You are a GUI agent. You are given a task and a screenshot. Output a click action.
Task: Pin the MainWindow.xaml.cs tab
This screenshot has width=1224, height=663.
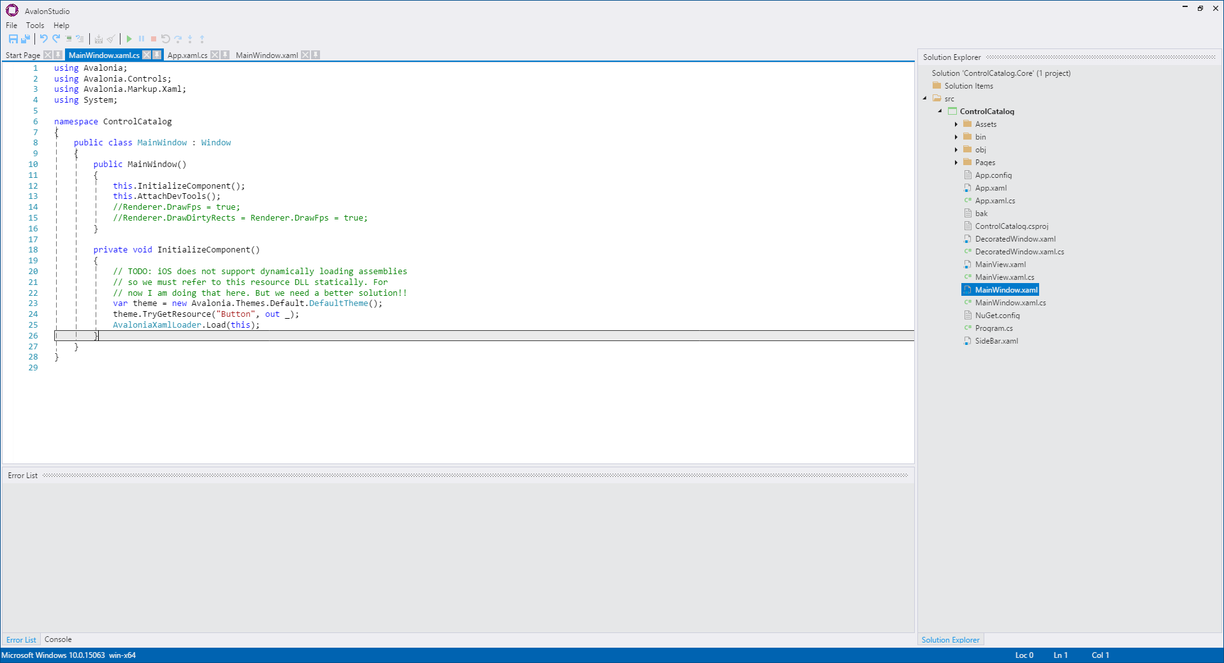[x=157, y=55]
